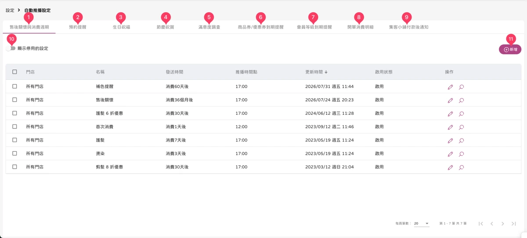Screen dimensions: 527x238
Task: Sort by the 啟用狀態 column header
Action: click(384, 72)
